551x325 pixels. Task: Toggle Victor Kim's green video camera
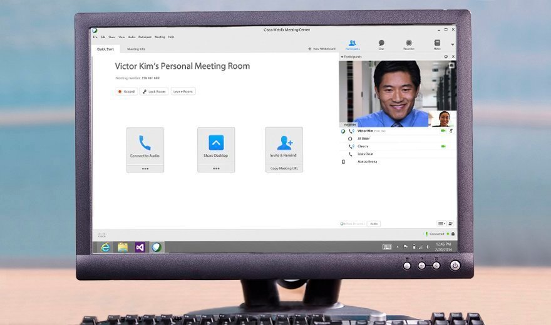click(x=443, y=131)
